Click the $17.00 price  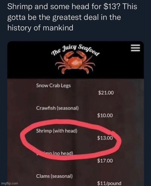point(105,161)
